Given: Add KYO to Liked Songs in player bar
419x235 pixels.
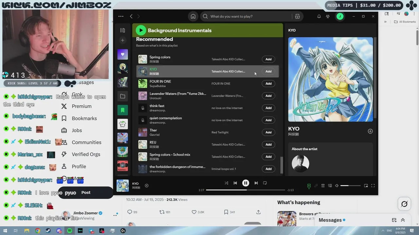Looking at the screenshot, I should point(147,185).
